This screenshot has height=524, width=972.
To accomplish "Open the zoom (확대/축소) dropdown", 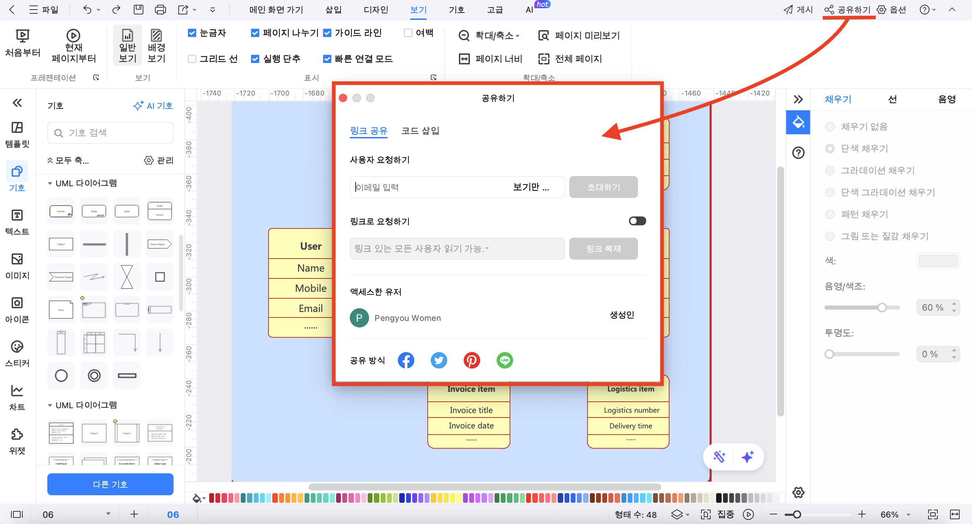I will tap(489, 35).
